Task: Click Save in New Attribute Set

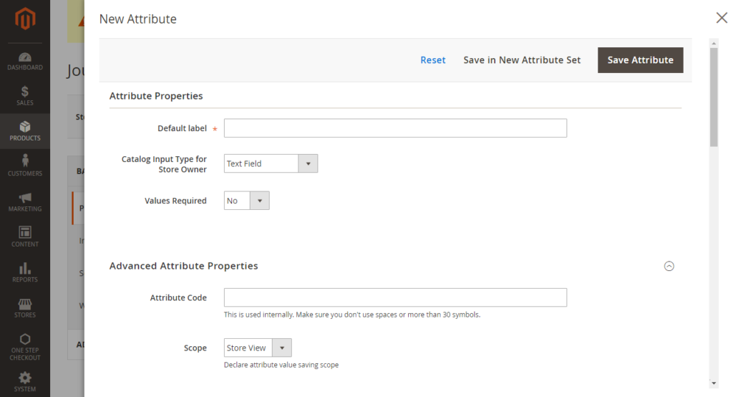Action: click(522, 60)
